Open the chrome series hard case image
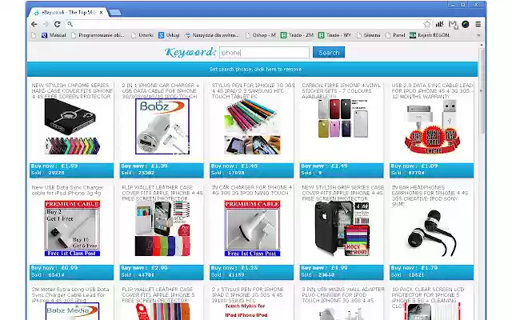512x320 pixels. pos(71,126)
